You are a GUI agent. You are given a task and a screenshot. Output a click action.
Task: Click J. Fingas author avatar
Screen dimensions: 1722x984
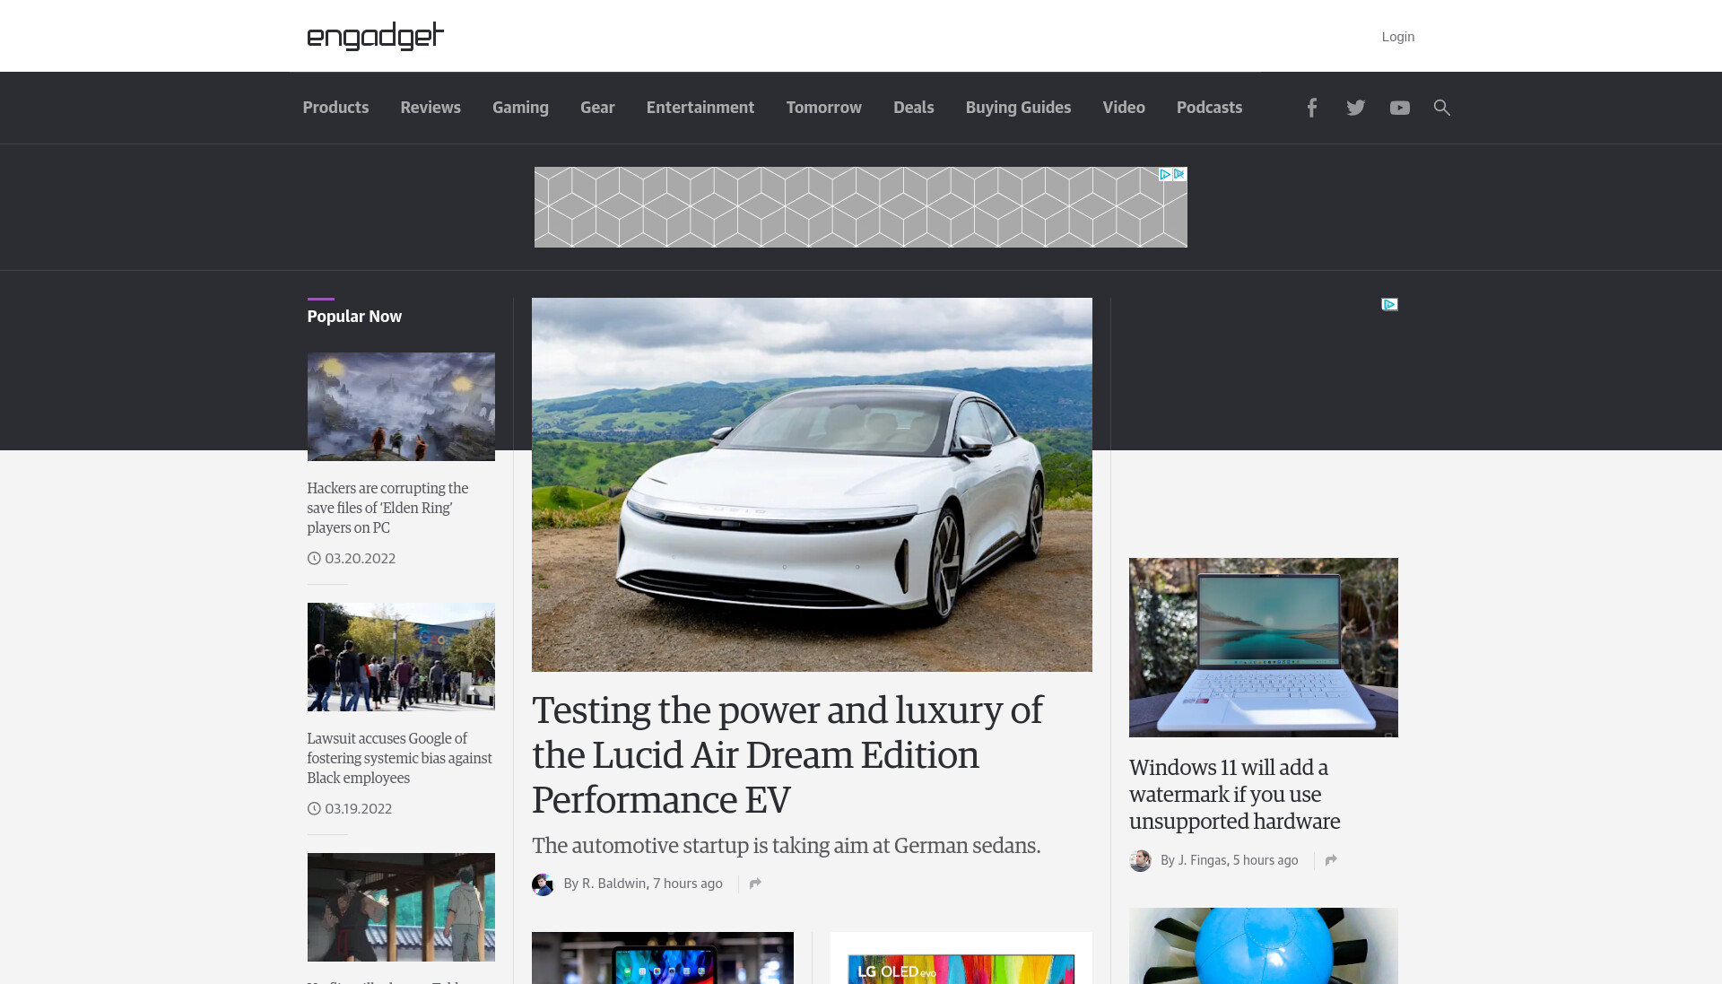pos(1140,861)
